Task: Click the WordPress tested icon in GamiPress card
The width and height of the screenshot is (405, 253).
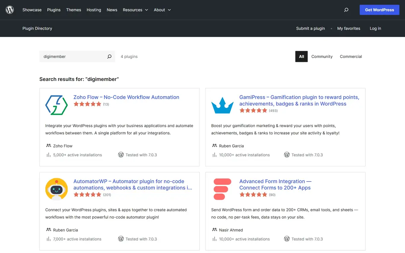Action: coord(287,155)
